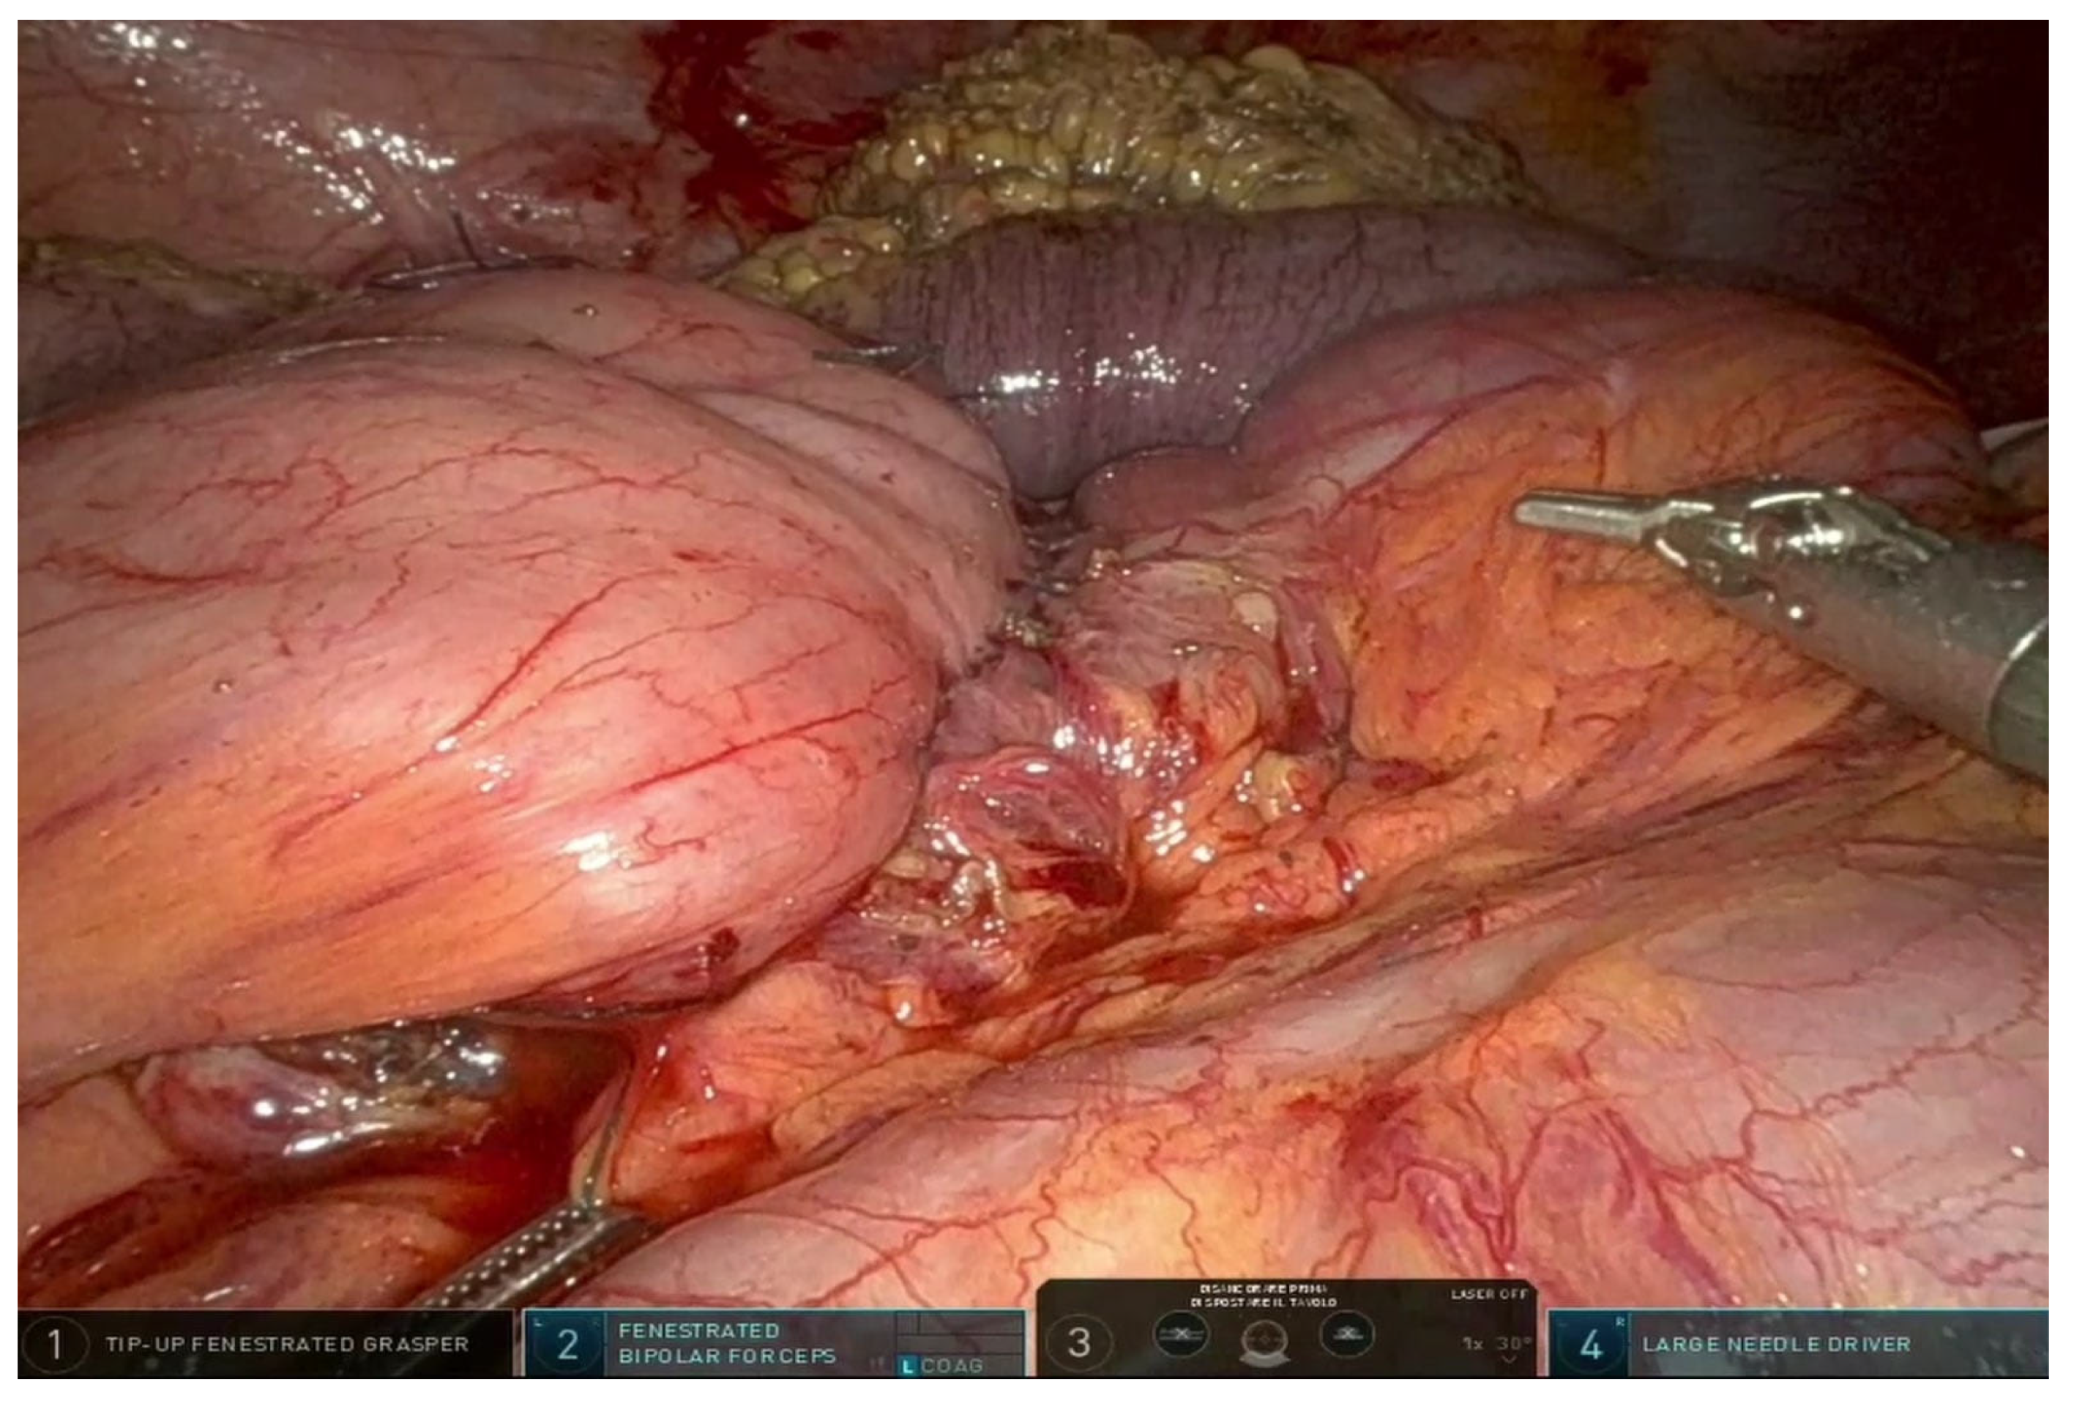Image resolution: width=2074 pixels, height=1401 pixels.
Task: Click the Large Needle Driver label
Action: click(1776, 1345)
